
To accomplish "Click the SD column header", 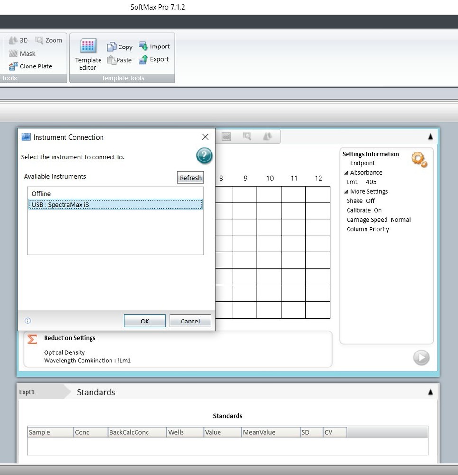I will point(311,432).
